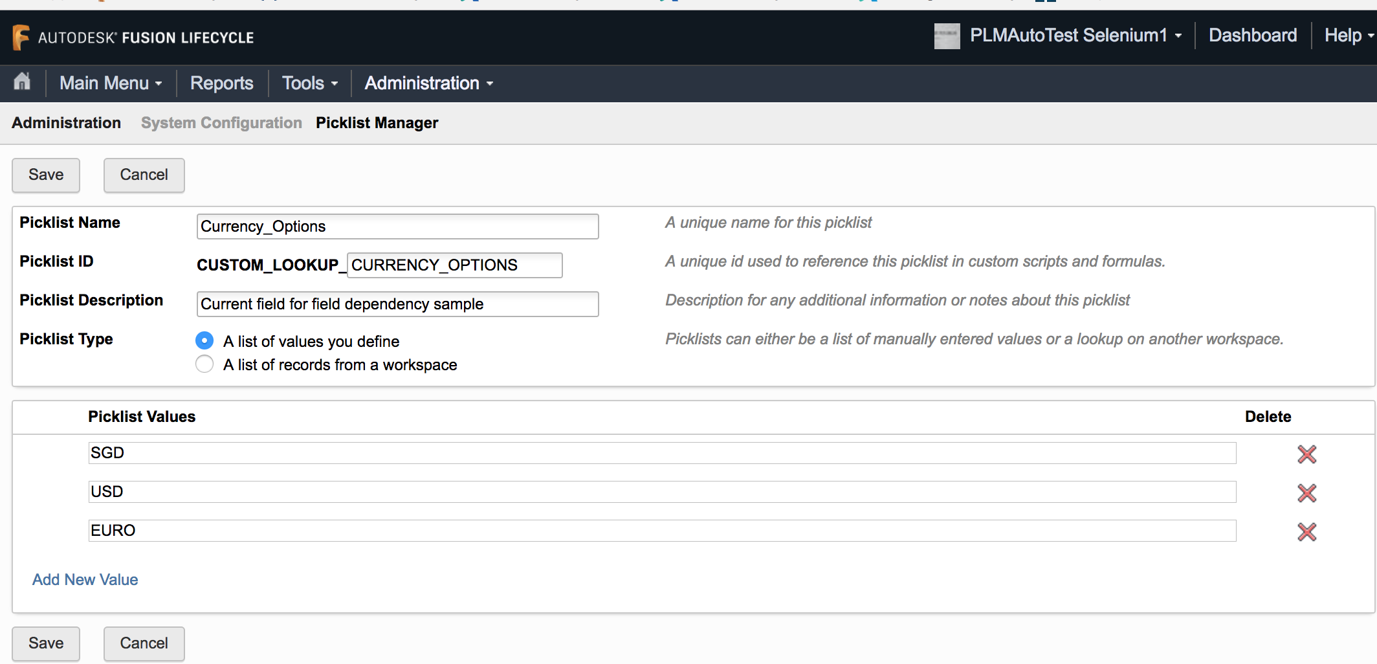Click the user avatar thumbnail
This screenshot has width=1377, height=664.
coord(947,36)
